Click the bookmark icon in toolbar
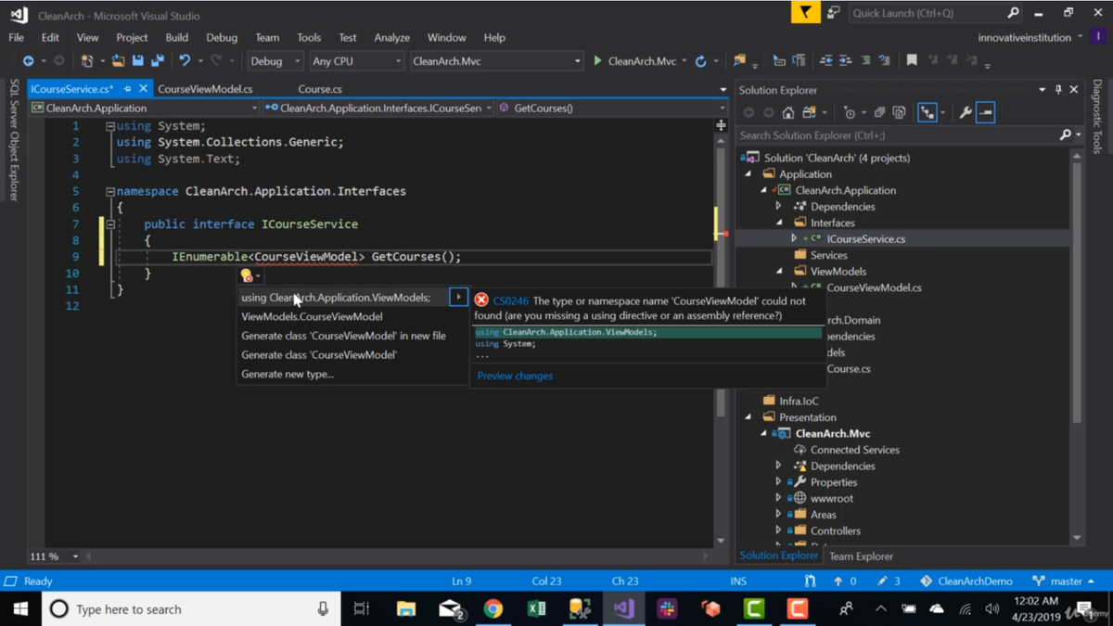1113x626 pixels. tap(912, 61)
